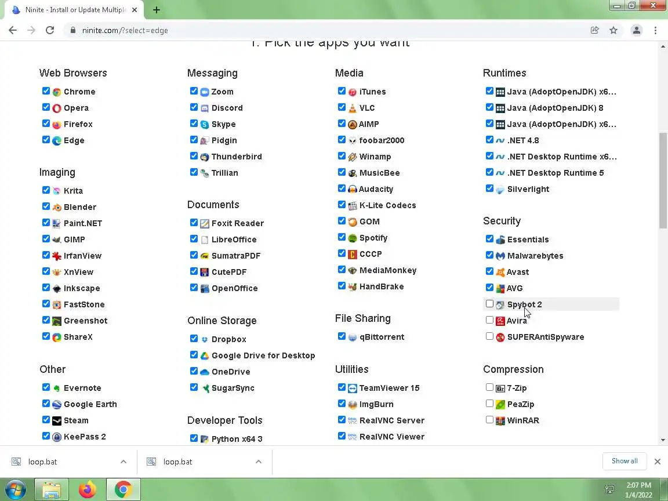Click the Blender icon under Imaging

click(x=57, y=208)
